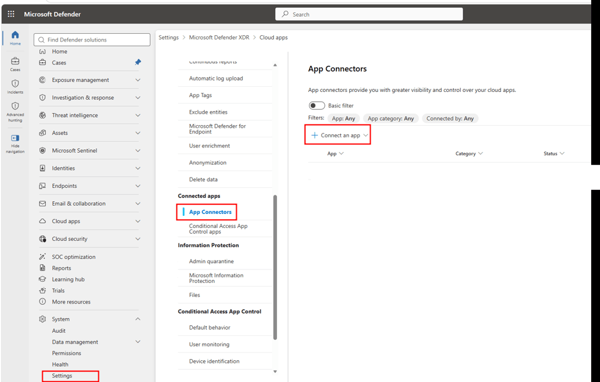Click the scroll up arrow in settings list
This screenshot has width=600, height=382.
275,65
